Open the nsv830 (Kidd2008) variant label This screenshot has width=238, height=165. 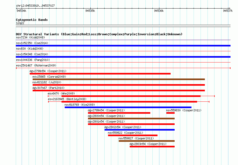30,49
